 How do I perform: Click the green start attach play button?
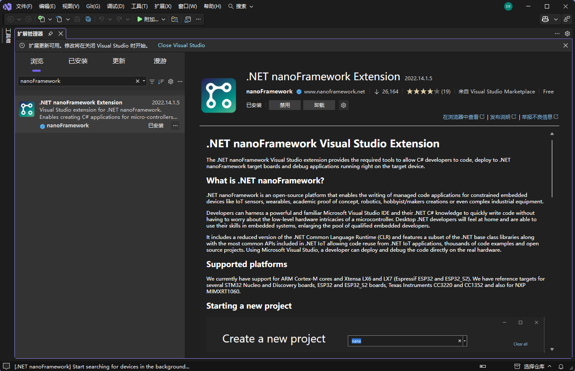click(140, 19)
